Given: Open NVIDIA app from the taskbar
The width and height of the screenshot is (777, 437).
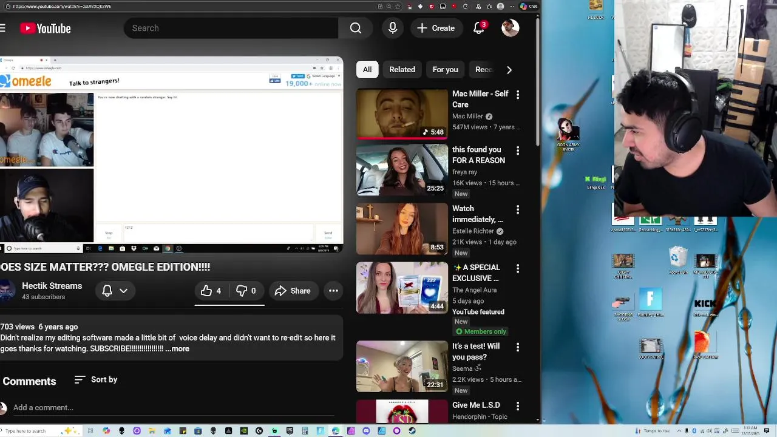Looking at the screenshot, I should 244,431.
